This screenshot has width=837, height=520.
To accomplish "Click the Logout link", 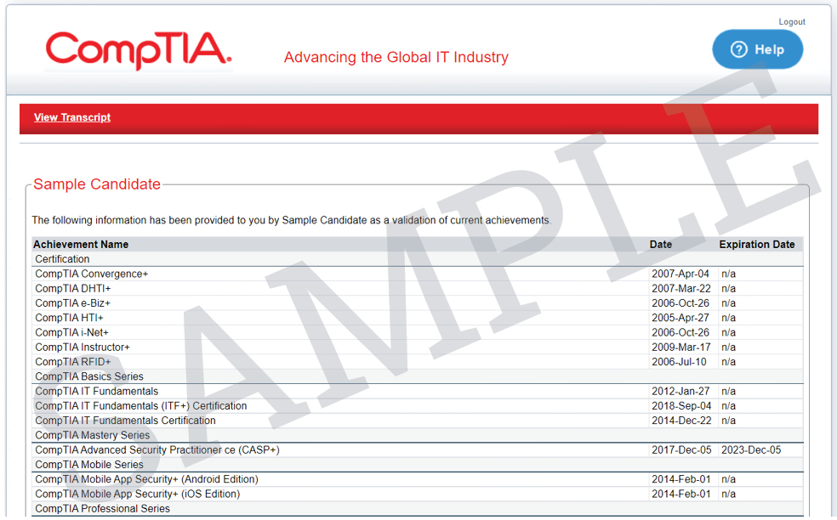I will (x=792, y=22).
